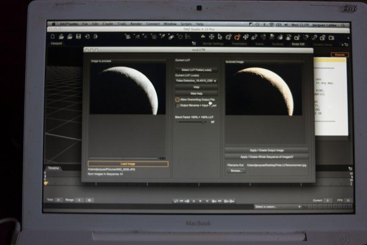The width and height of the screenshot is (367, 245).
Task: Click the orange highlighted active tool icon
Action: tap(237, 37)
